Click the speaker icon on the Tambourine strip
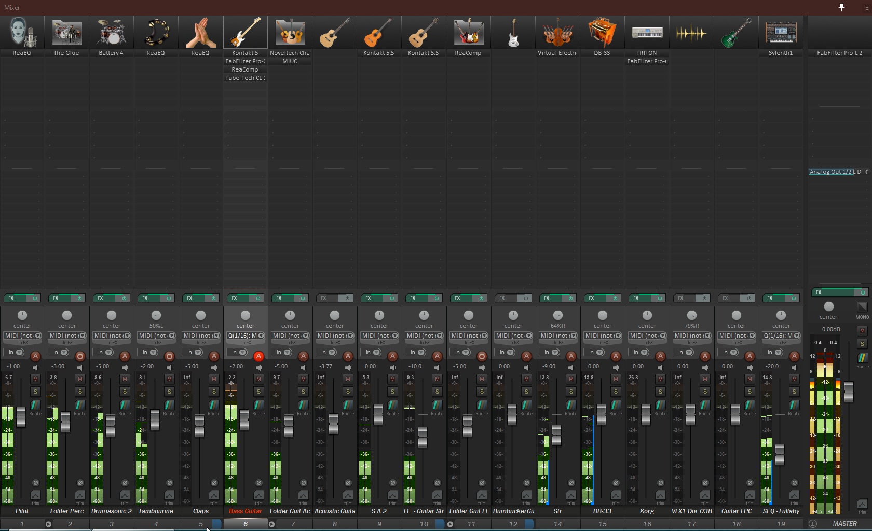The width and height of the screenshot is (872, 531). pos(169,367)
